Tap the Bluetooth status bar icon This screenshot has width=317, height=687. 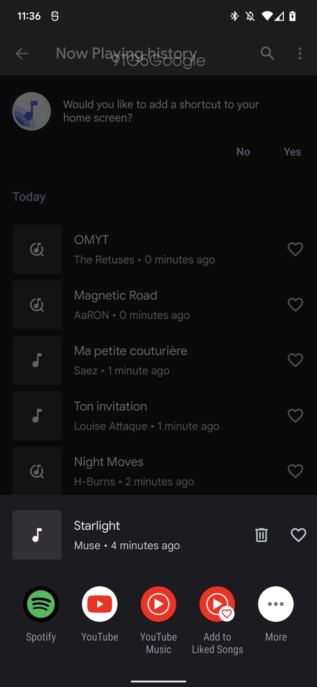(234, 16)
